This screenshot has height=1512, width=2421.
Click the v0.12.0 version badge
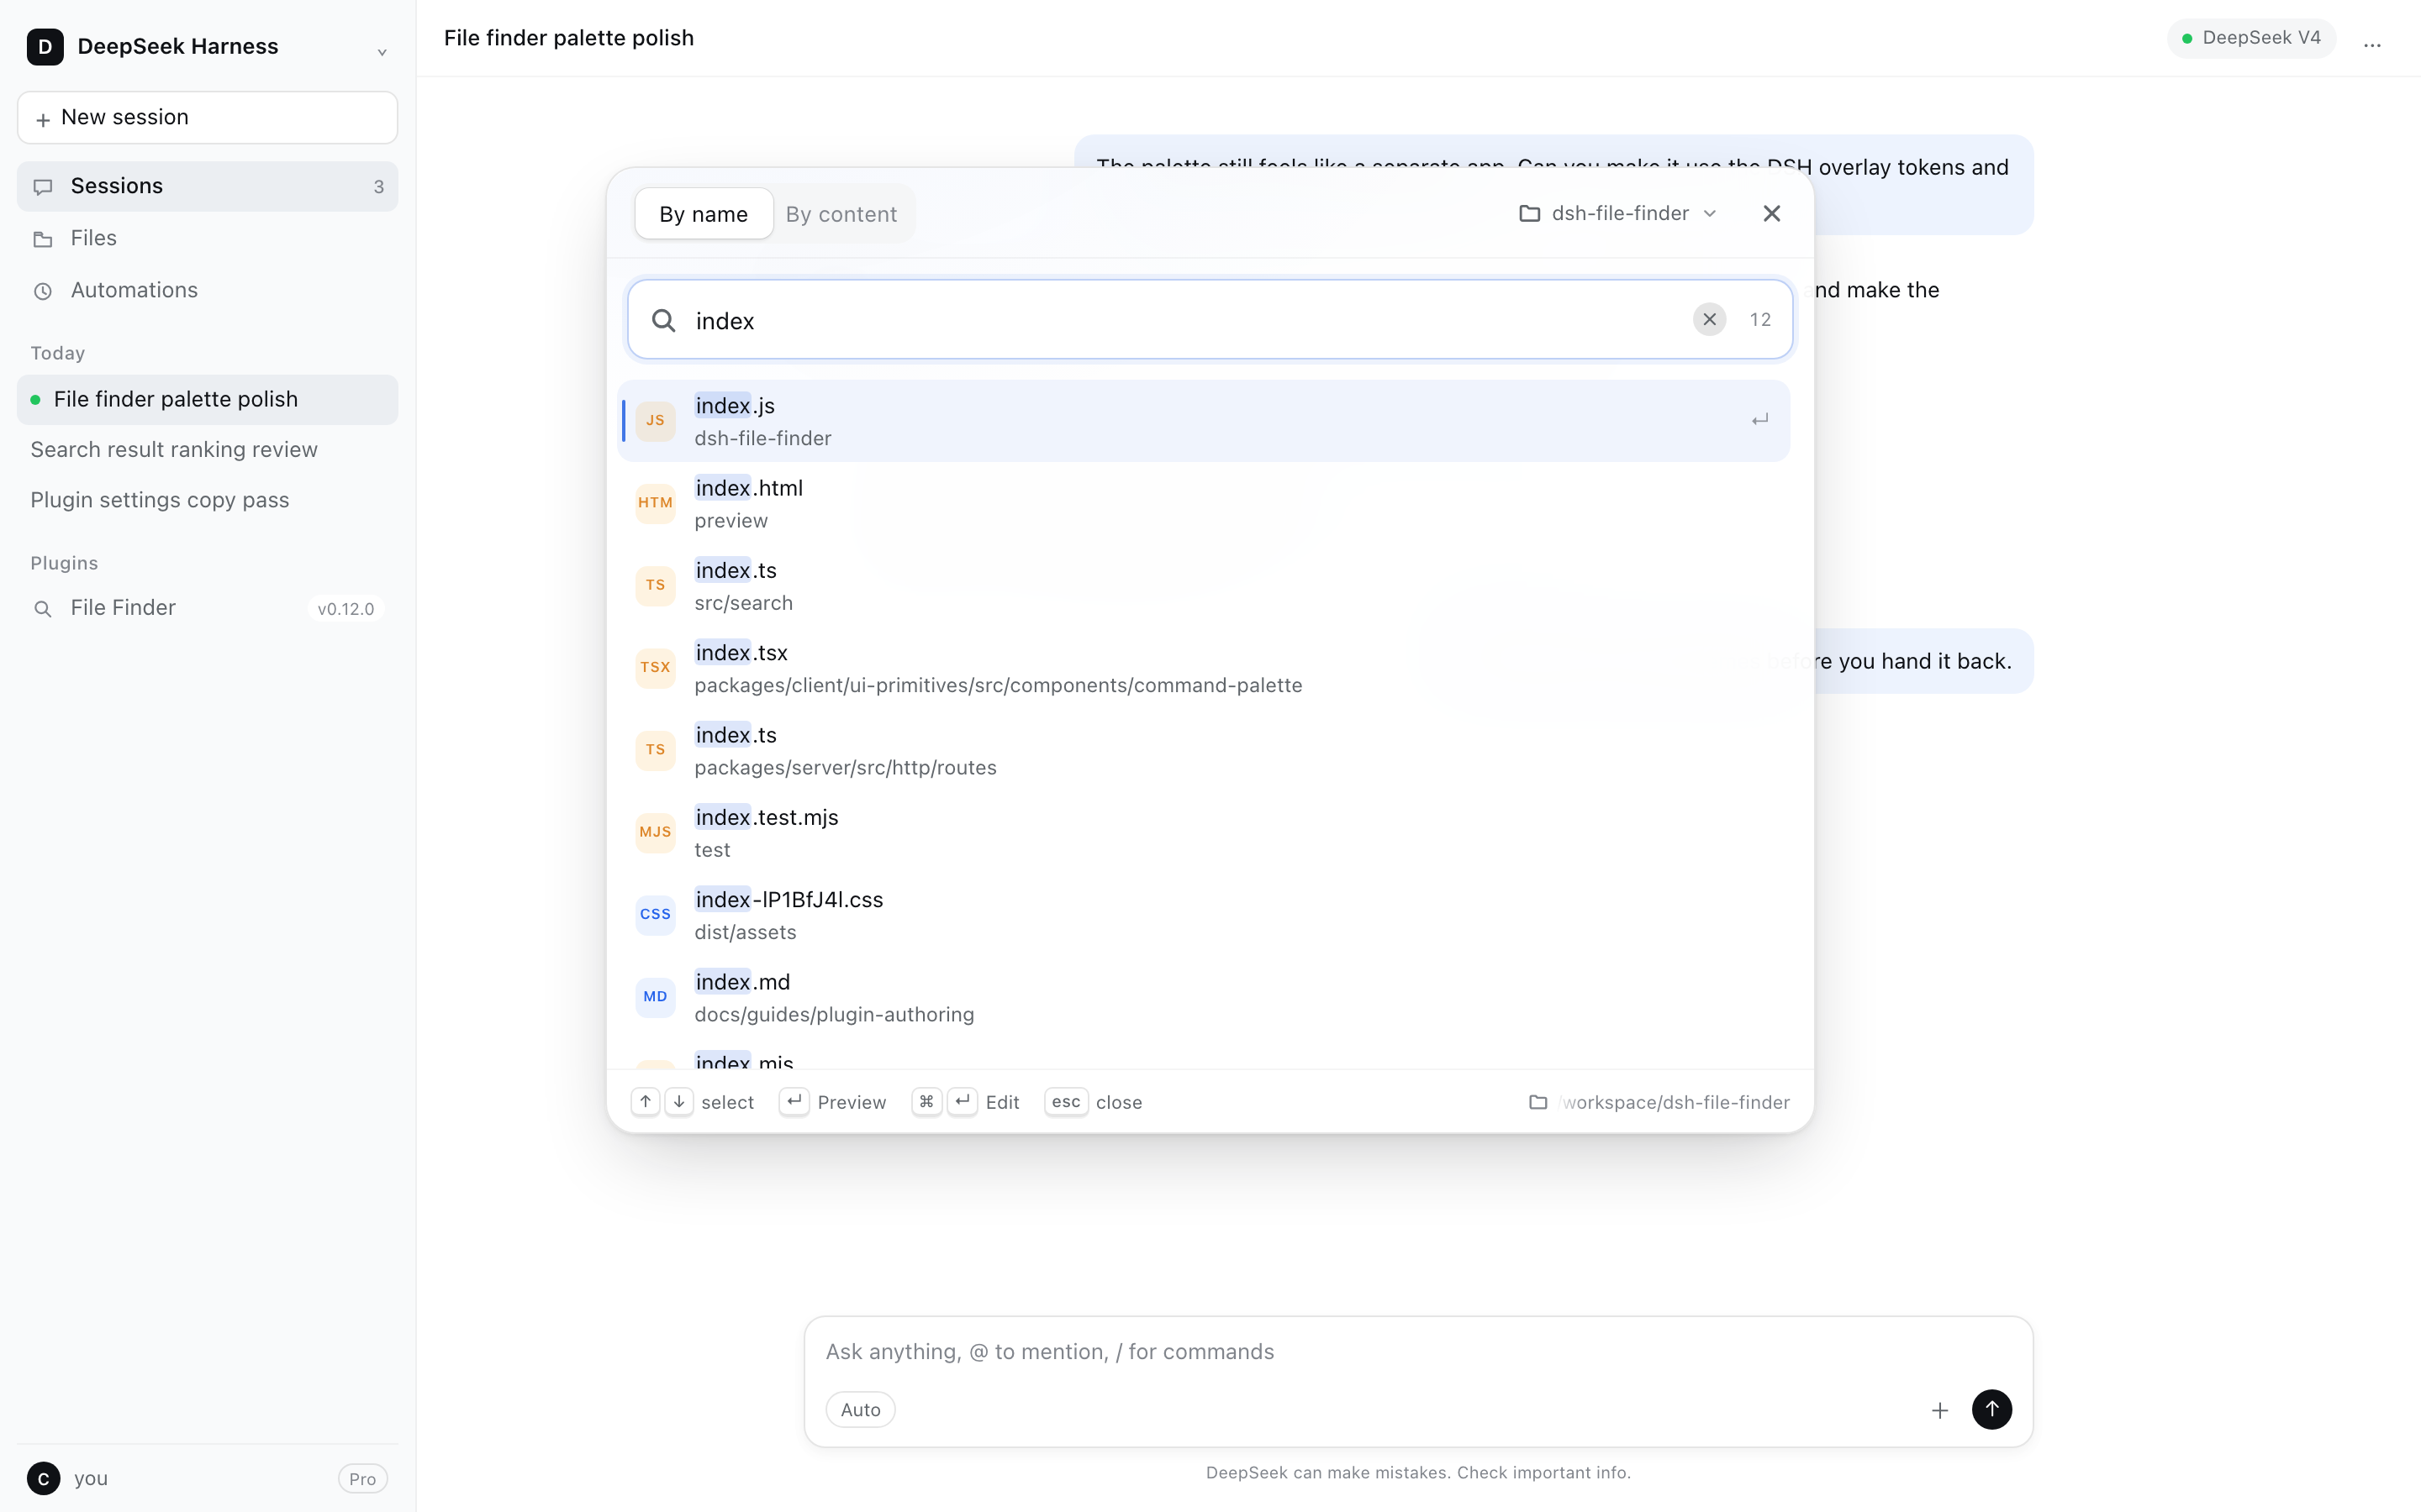345,608
